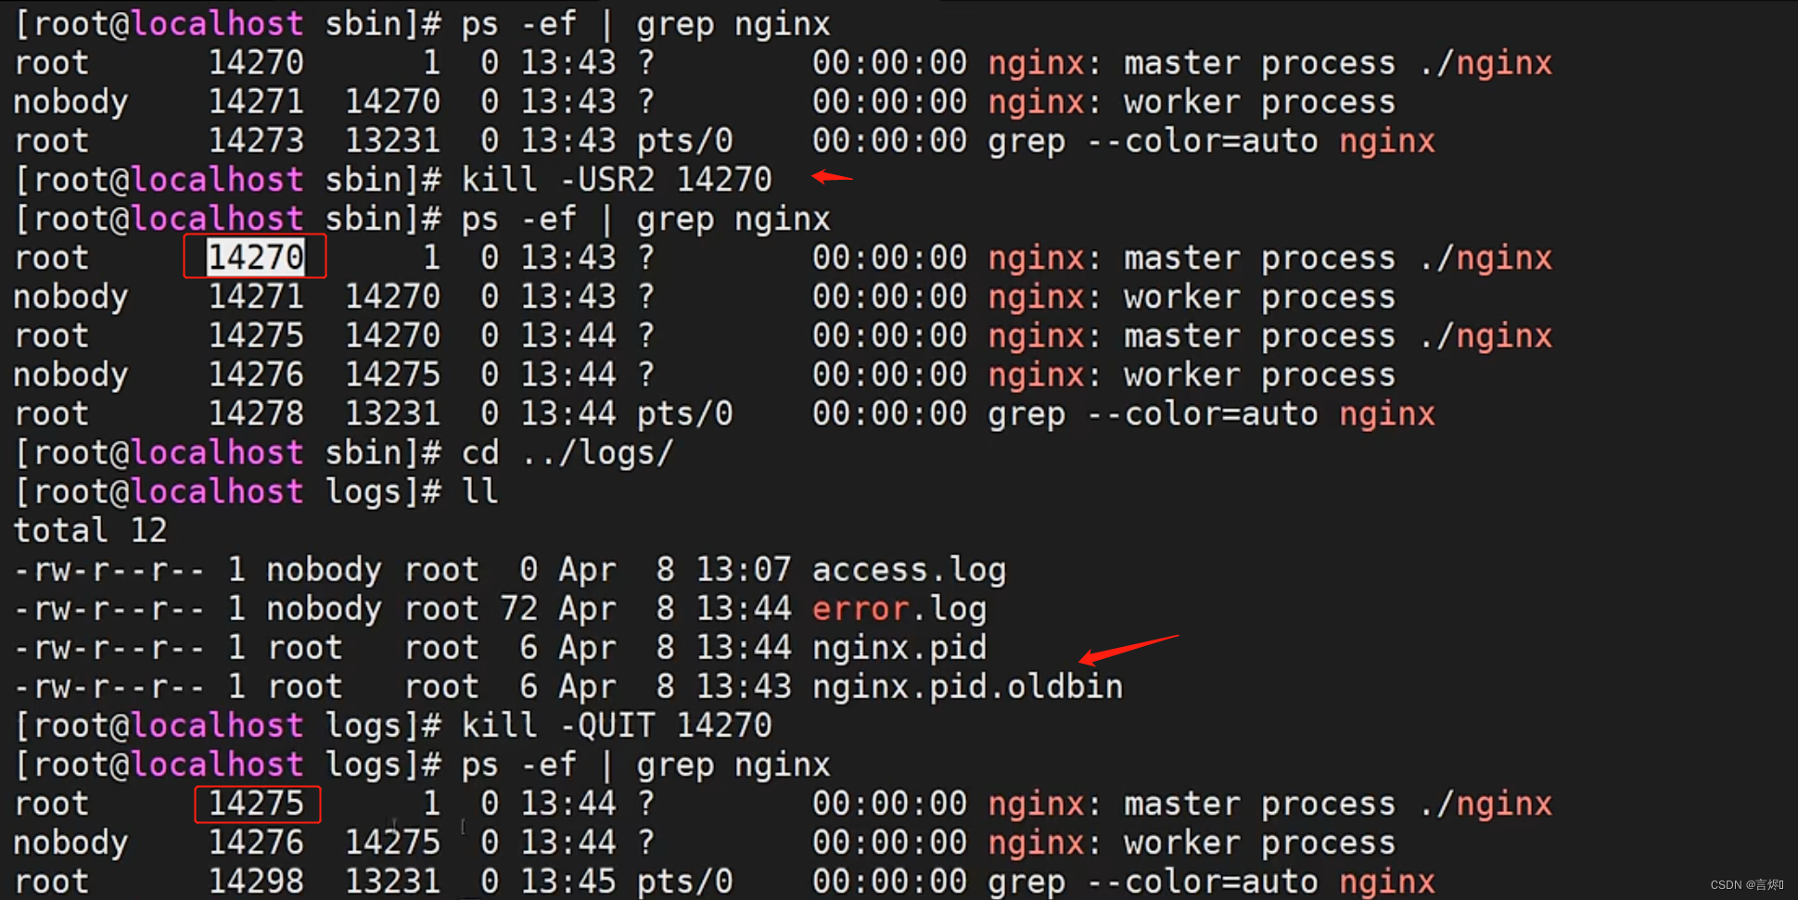Click the last 'ps -ef | grep nginx' command on the logs prompt
1798x900 pixels.
[646, 765]
